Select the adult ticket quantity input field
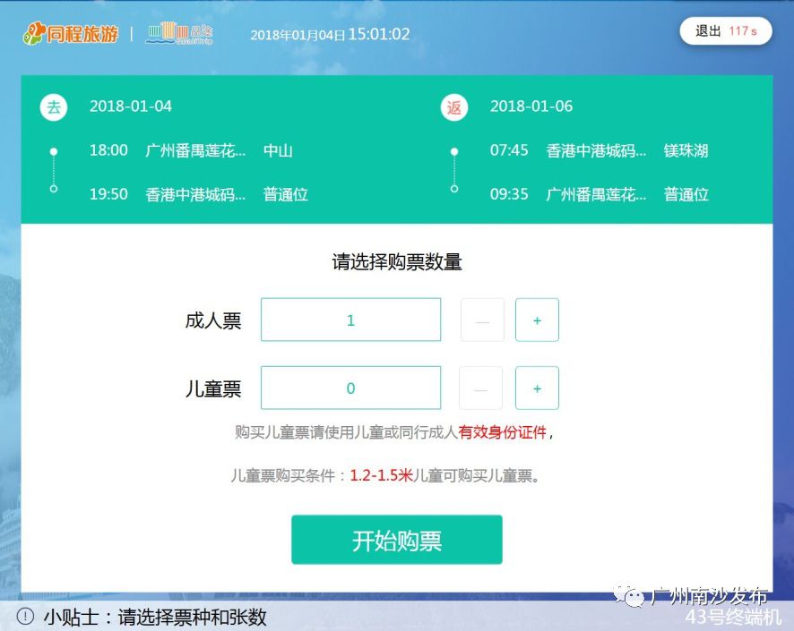The width and height of the screenshot is (794, 631). click(350, 320)
